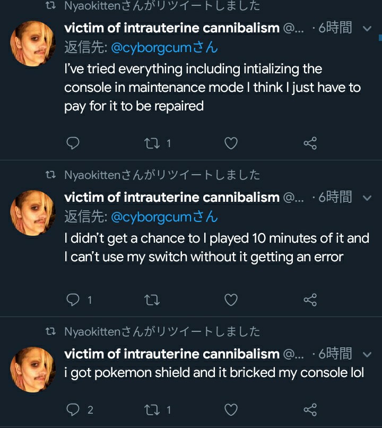Retweet the pokemon shield bricked tweet
Image resolution: width=382 pixels, height=428 pixels.
point(151,409)
